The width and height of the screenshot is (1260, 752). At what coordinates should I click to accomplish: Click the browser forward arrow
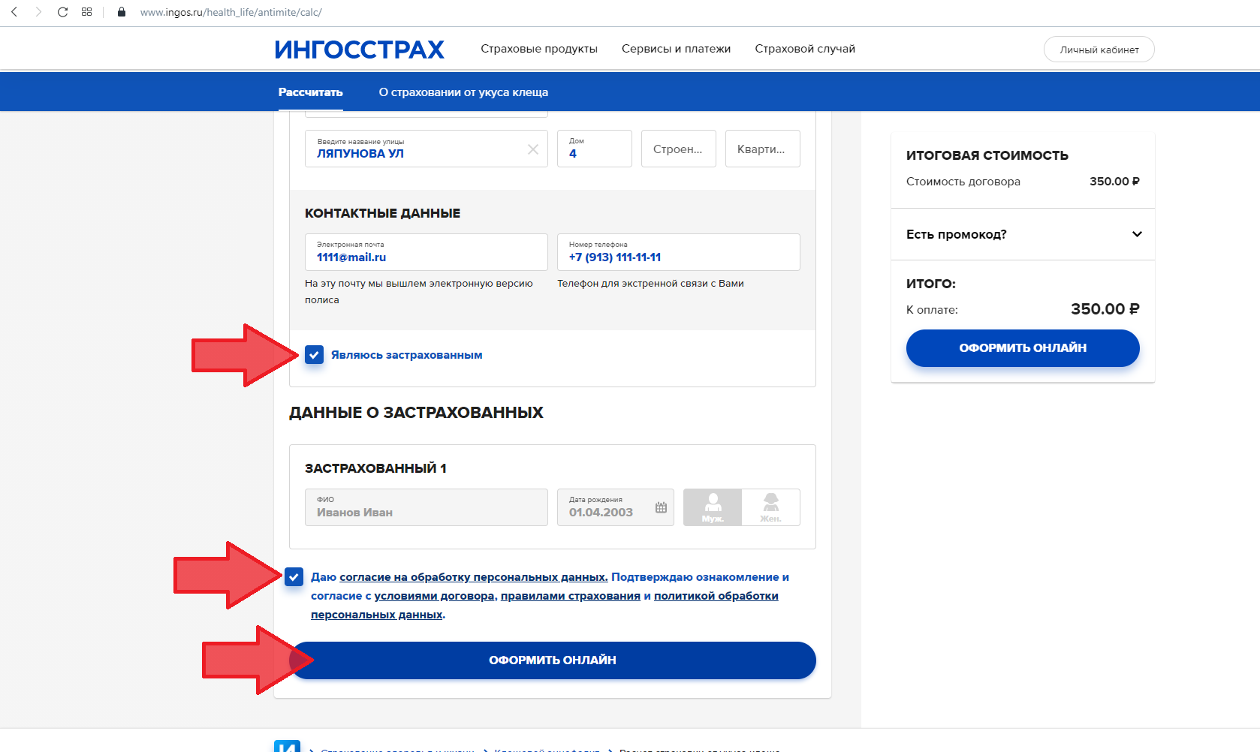click(38, 12)
